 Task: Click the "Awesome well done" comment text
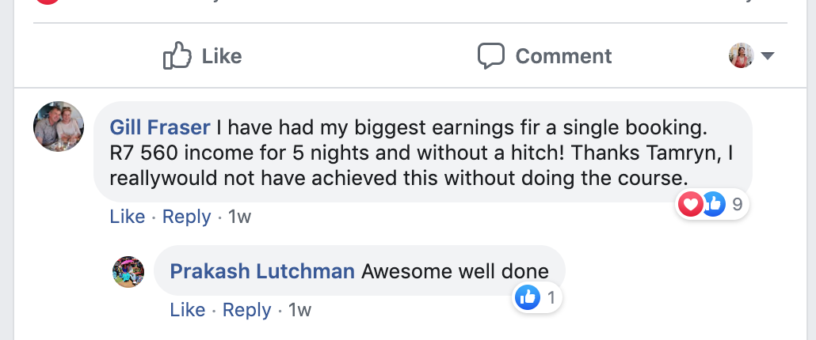click(455, 272)
